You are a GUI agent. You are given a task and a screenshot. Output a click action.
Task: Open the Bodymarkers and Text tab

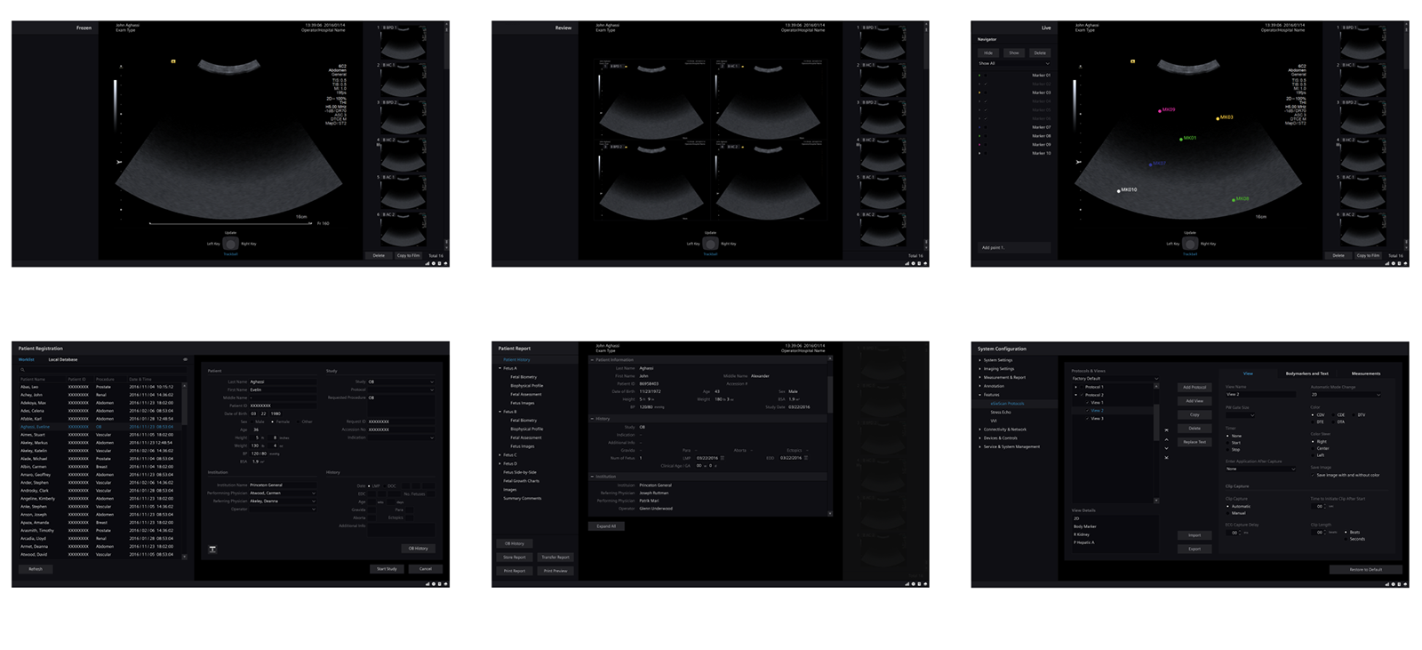[1306, 373]
